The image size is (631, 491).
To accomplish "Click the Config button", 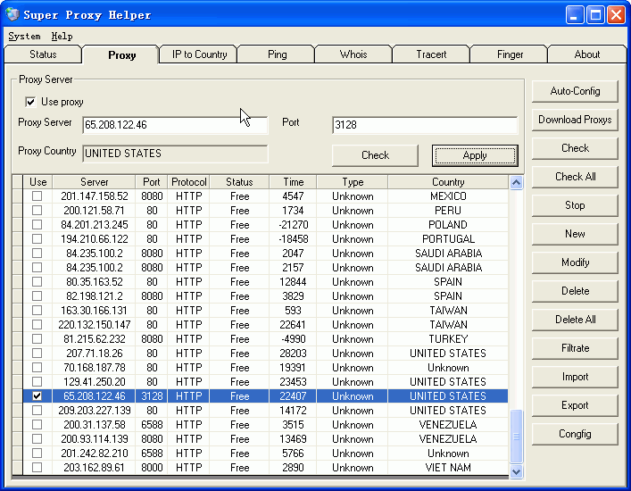I will coord(575,434).
